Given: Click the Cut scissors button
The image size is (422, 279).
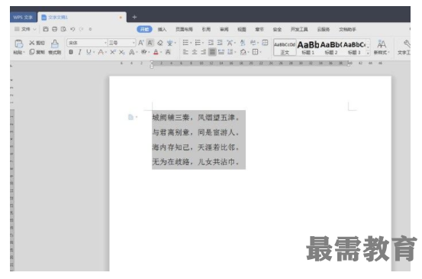Looking at the screenshot, I should point(37,43).
